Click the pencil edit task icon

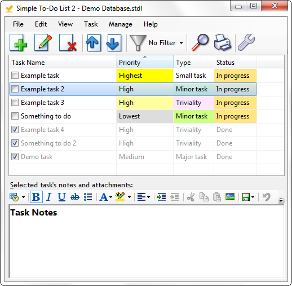pos(43,43)
